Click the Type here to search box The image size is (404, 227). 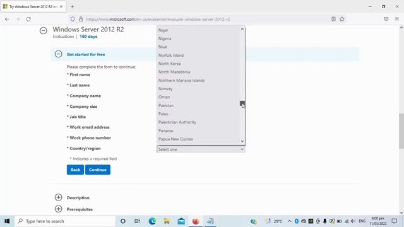pos(65,221)
